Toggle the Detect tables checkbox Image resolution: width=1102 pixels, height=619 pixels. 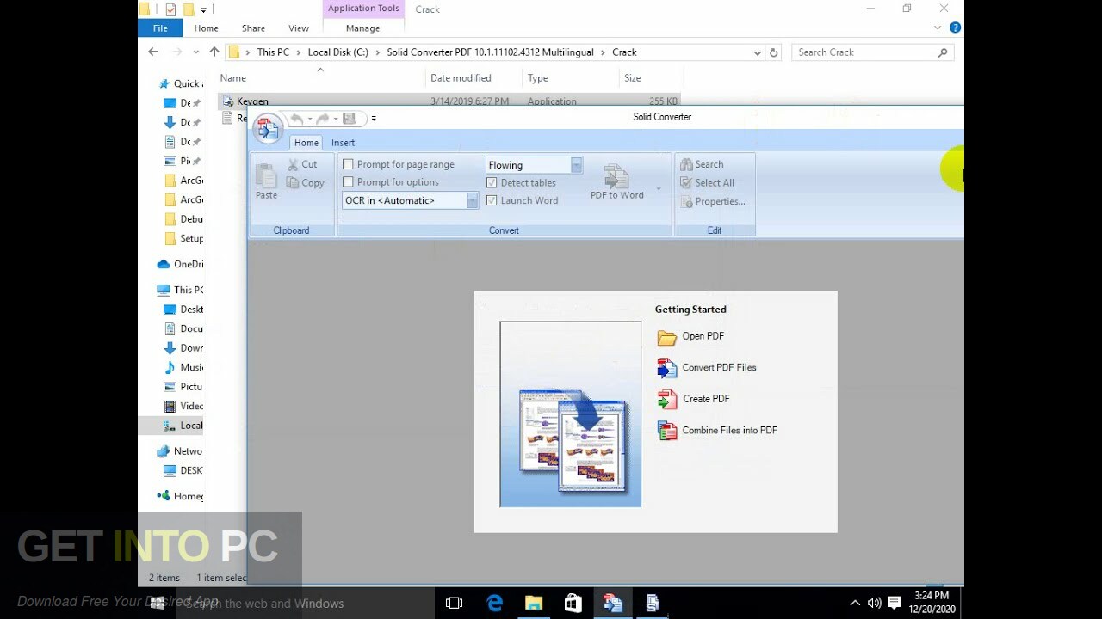(492, 182)
